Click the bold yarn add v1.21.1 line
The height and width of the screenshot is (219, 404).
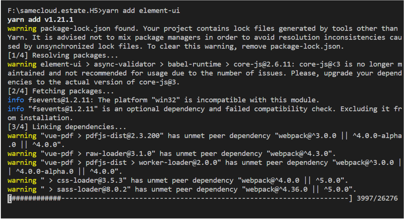click(40, 20)
